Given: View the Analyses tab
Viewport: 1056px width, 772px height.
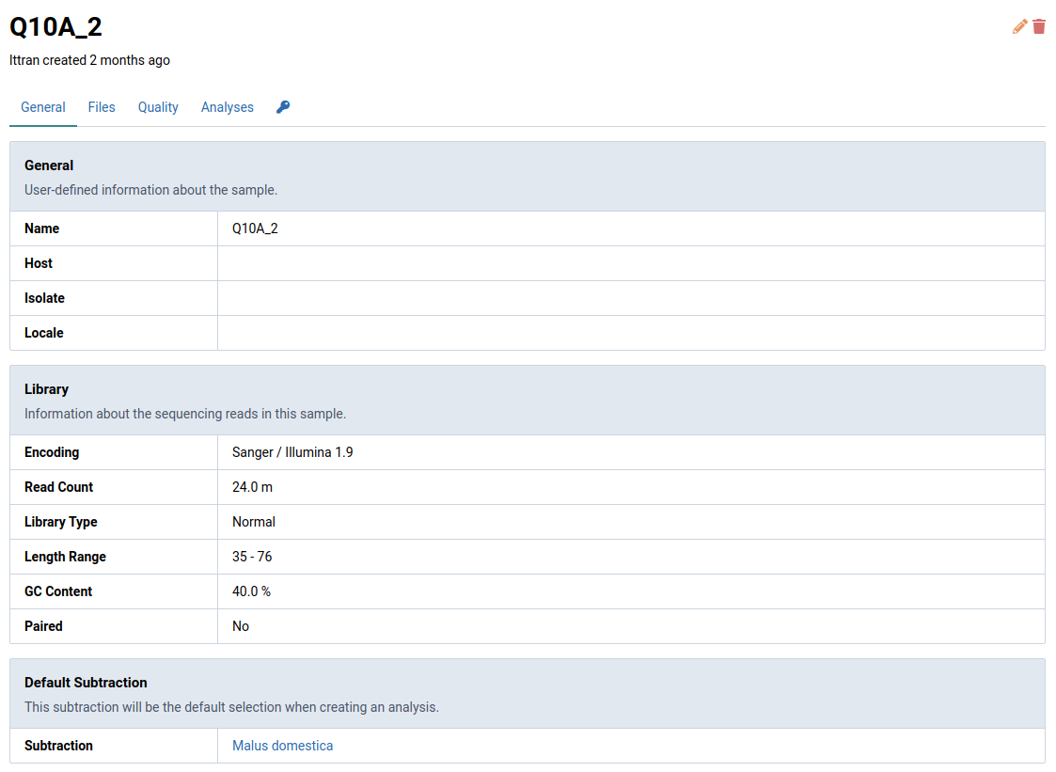Looking at the screenshot, I should pyautogui.click(x=227, y=106).
